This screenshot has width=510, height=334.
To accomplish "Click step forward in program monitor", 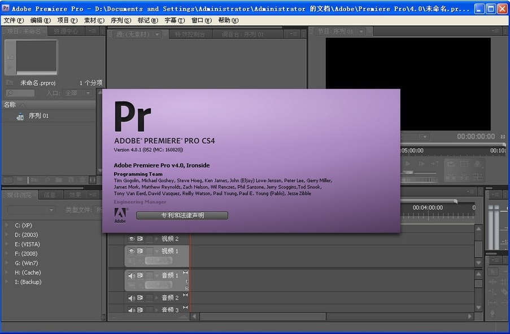I will (422, 164).
